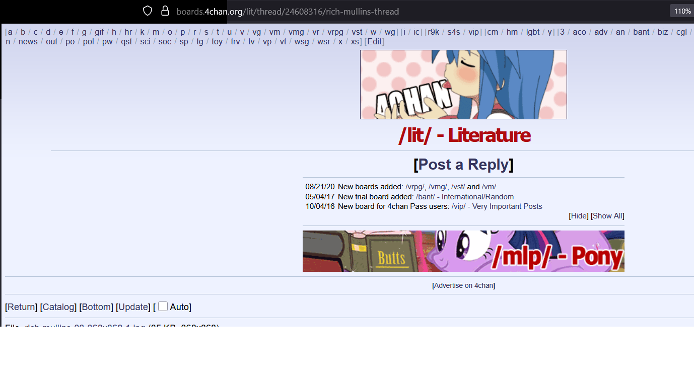Click the 4chan anime banner image
Screen dimensions: 694x380
pyautogui.click(x=463, y=85)
